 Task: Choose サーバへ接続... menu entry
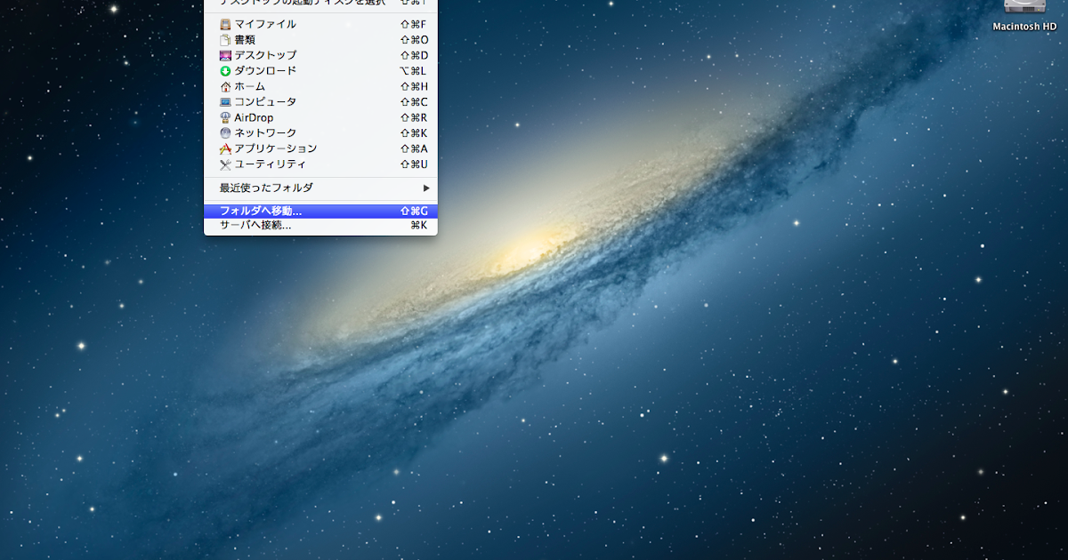(320, 226)
